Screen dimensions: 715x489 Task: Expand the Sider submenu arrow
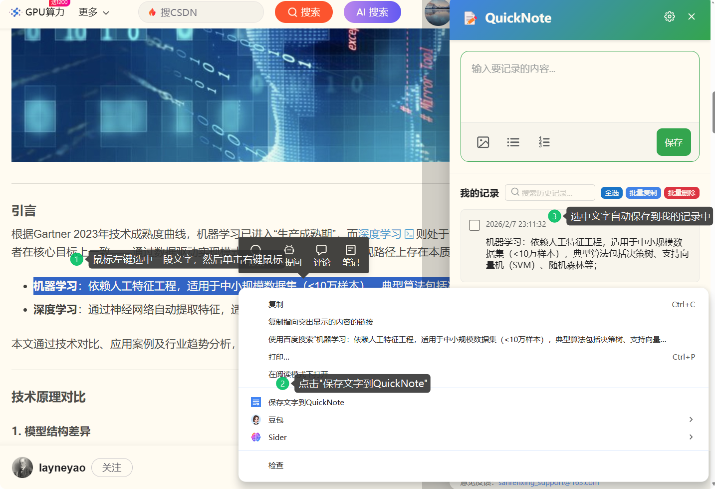[691, 437]
